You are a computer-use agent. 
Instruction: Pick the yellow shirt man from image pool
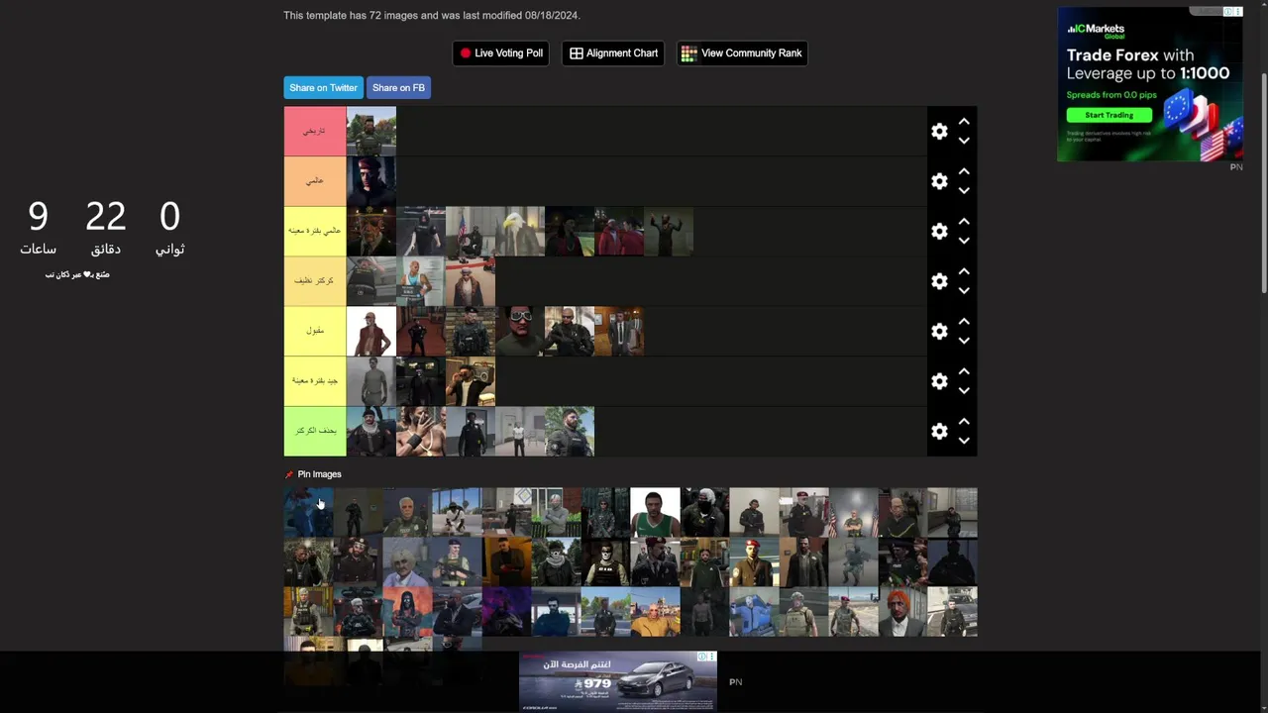[656, 611]
